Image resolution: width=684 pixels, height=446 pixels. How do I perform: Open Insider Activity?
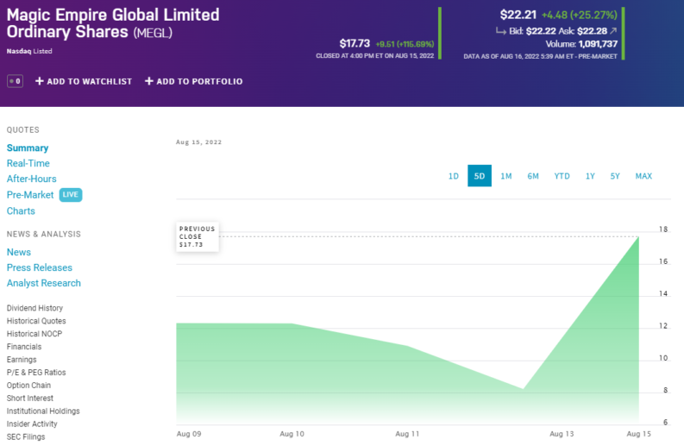click(32, 424)
